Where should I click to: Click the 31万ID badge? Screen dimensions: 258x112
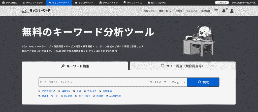(222, 3)
